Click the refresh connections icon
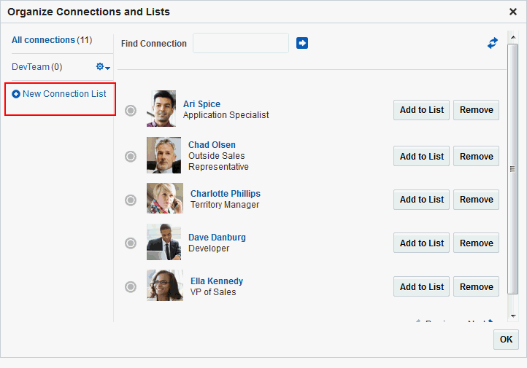527x368 pixels. tap(493, 44)
